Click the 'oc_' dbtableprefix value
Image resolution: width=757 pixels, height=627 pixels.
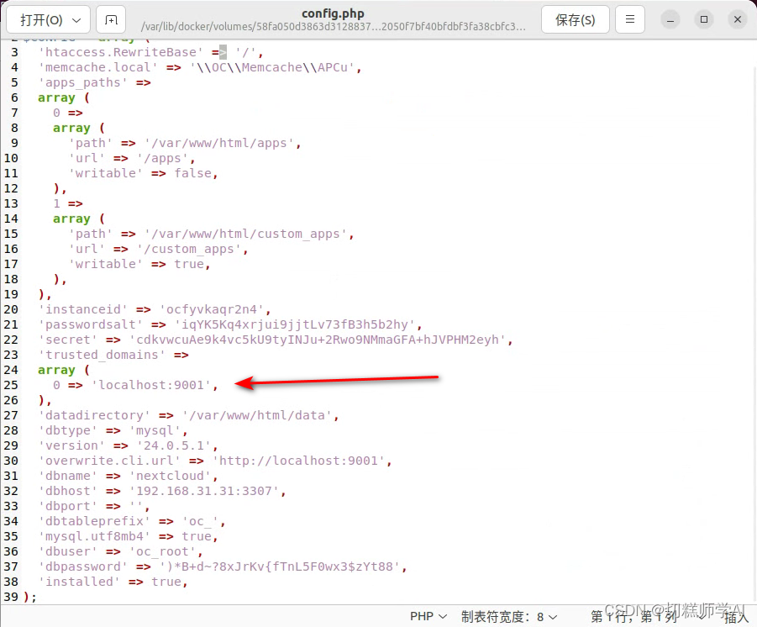coord(200,521)
